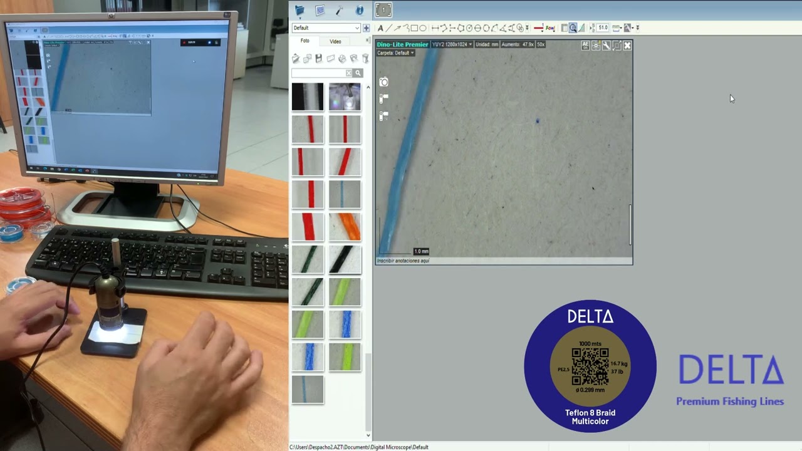Open the Default folder combo box
Image resolution: width=802 pixels, height=451 pixels.
326,28
